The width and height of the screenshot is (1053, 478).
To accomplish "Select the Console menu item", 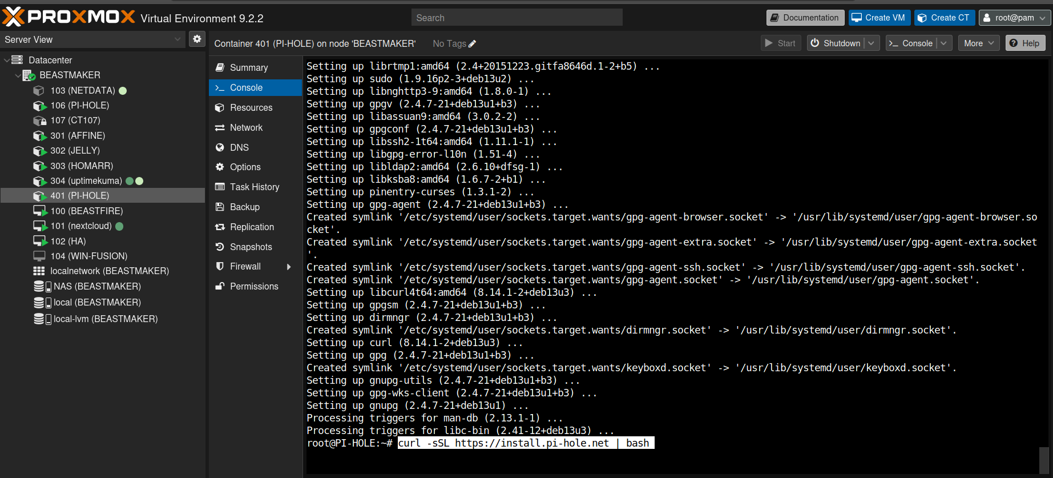I will tap(255, 87).
